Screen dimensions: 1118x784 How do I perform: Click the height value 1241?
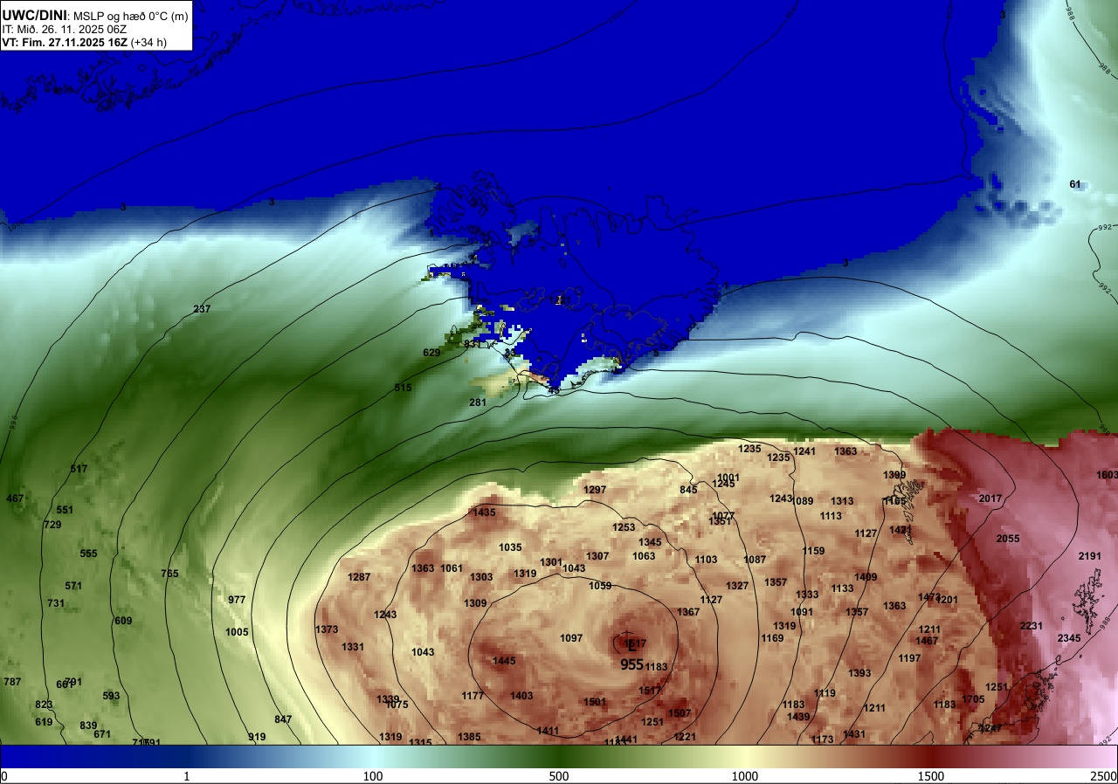click(x=804, y=451)
